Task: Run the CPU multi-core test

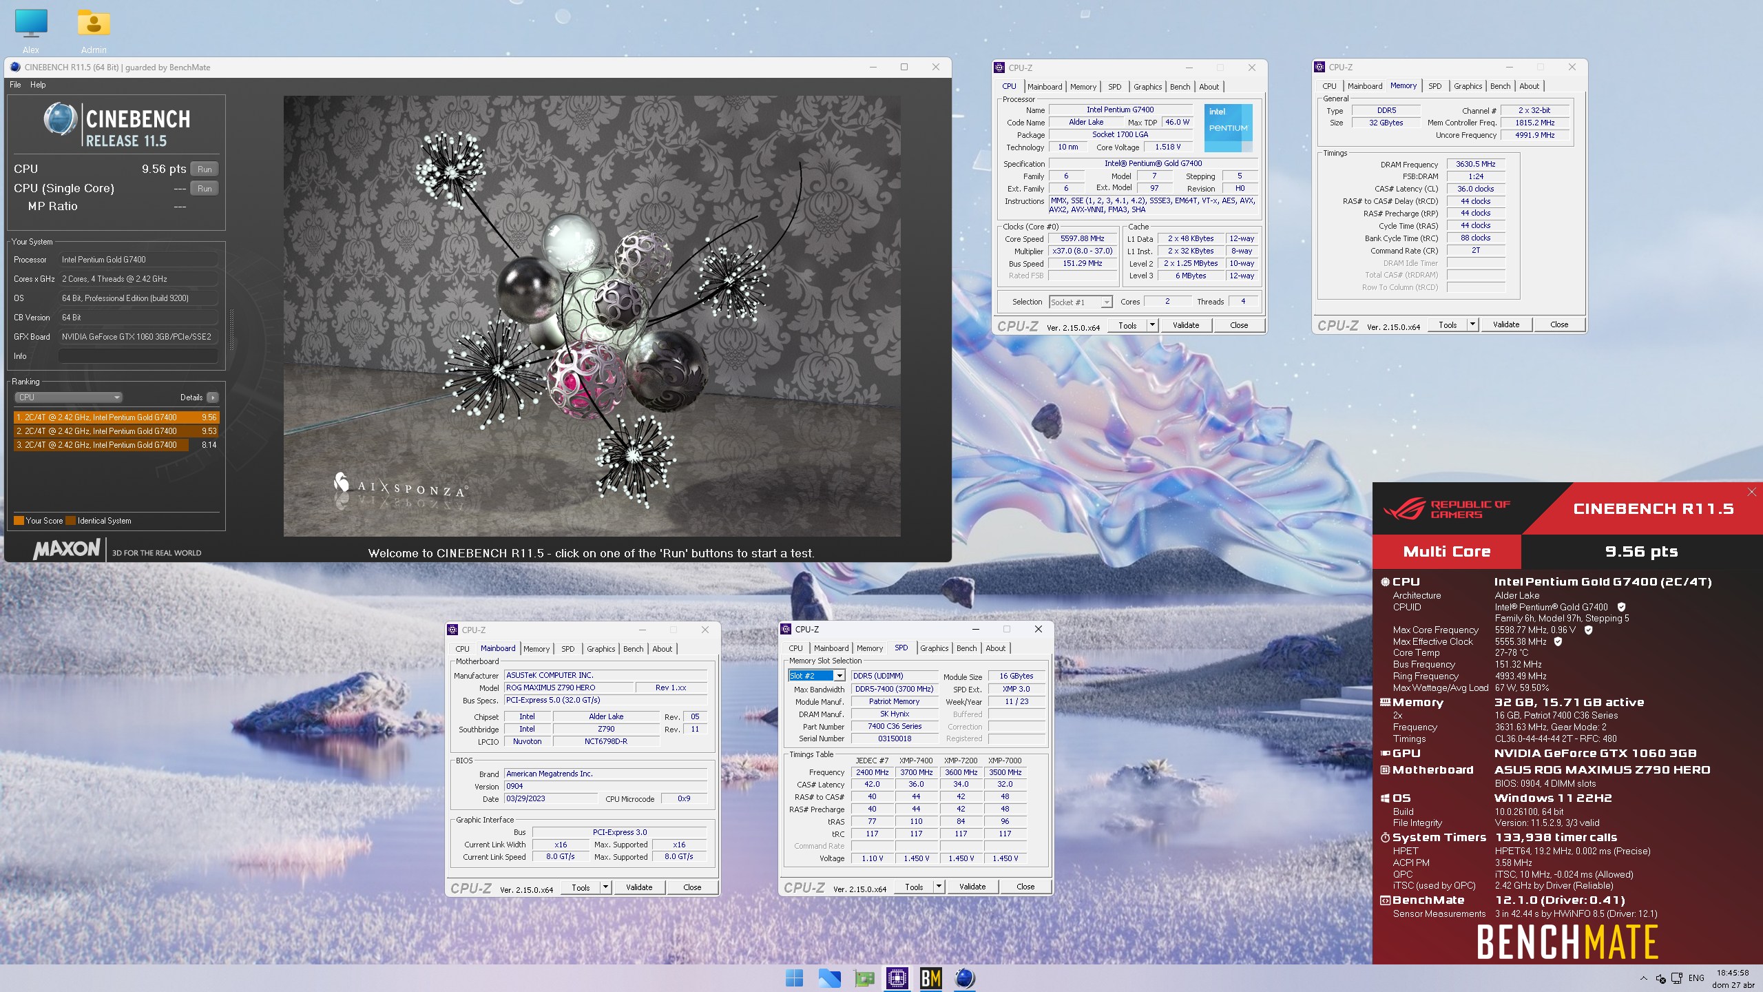Action: click(205, 169)
